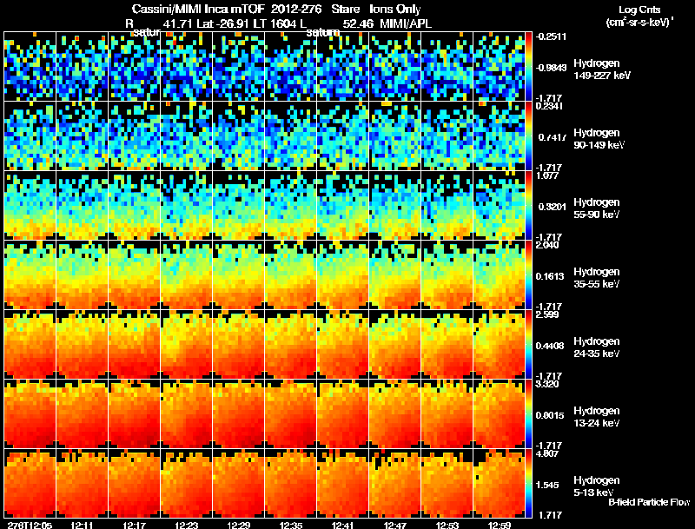Click the B-field Particle Flow label
This screenshot has width=695, height=529.
[x=649, y=502]
